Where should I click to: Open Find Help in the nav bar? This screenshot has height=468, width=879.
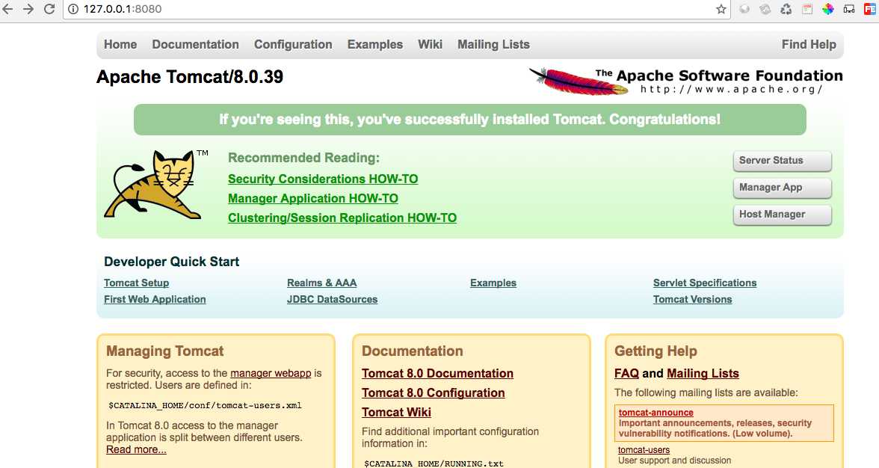[809, 44]
